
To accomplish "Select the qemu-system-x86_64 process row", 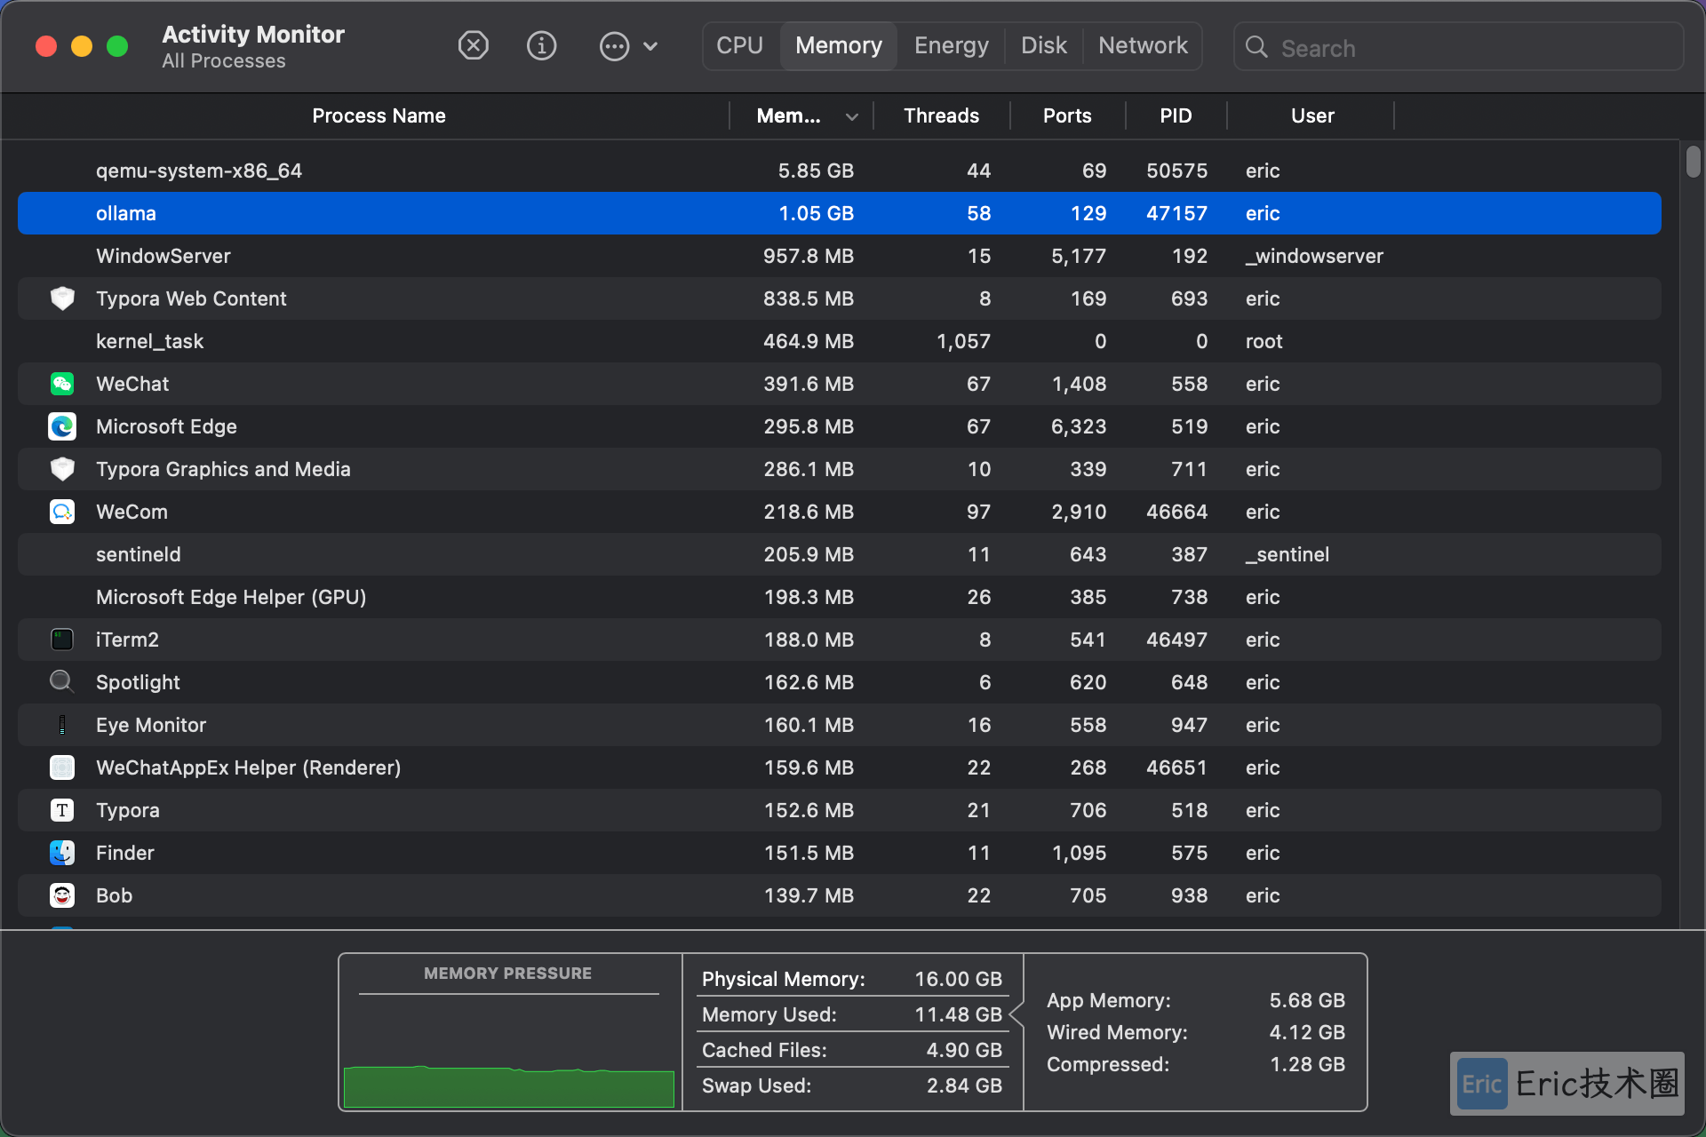I will tap(840, 171).
